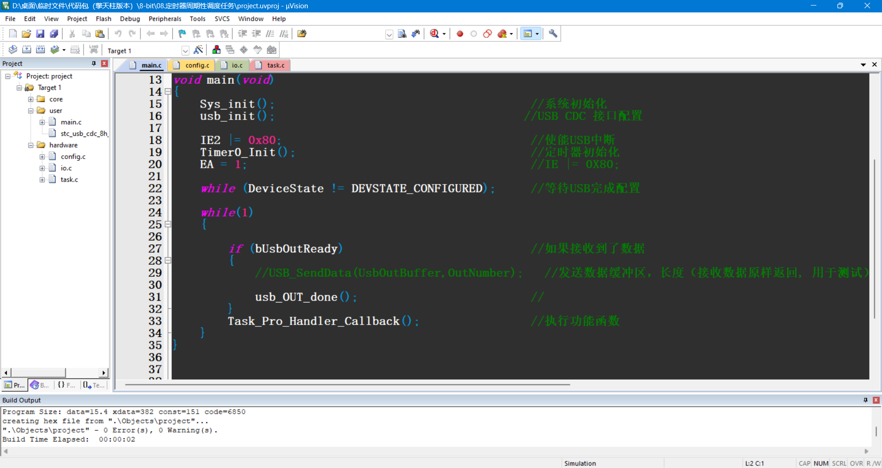Open Manage Project Items with colored blocks
Screen dimensions: 882x468
[x=216, y=50]
